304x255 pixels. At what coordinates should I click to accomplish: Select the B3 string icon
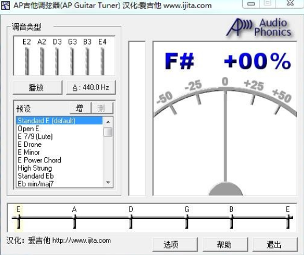click(x=87, y=61)
